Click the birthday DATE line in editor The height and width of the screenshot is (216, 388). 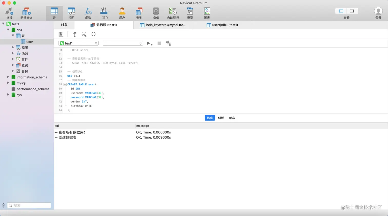tap(81, 106)
